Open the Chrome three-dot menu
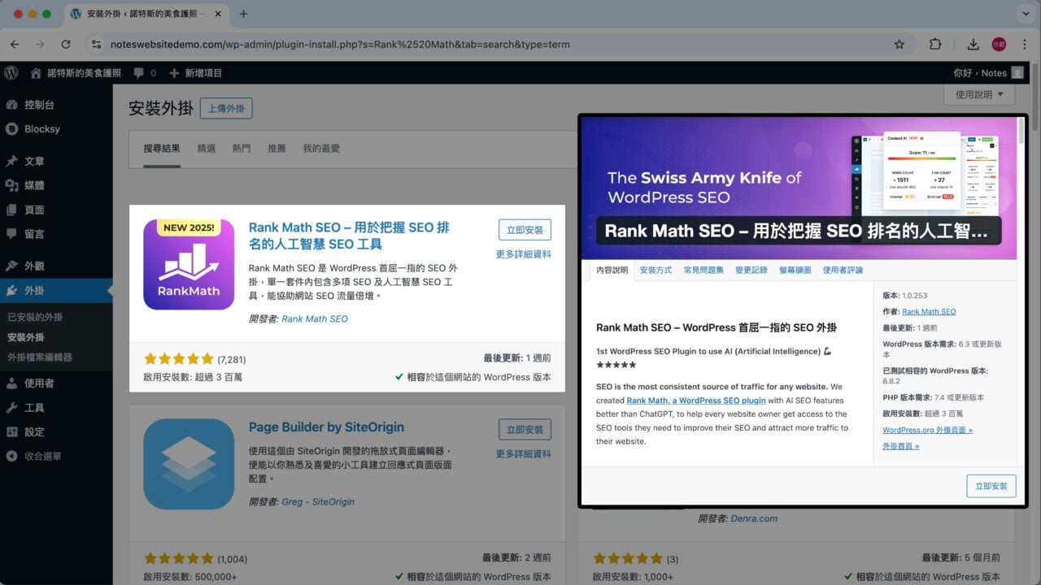The height and width of the screenshot is (585, 1041). [x=1024, y=44]
